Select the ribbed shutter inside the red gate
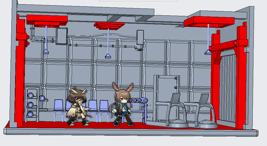This screenshot has height=146, width=267. [228, 88]
